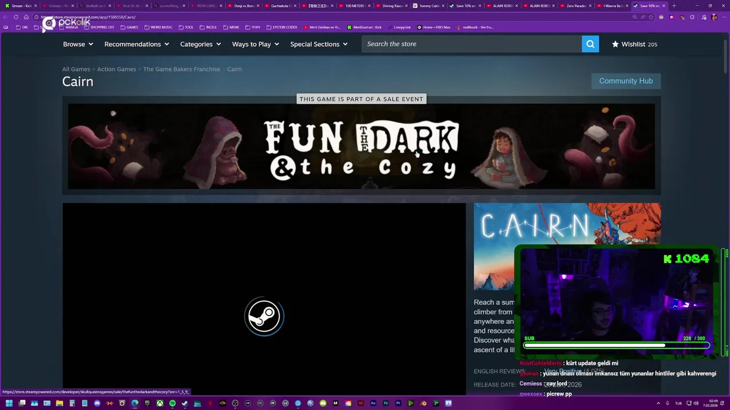The height and width of the screenshot is (410, 730).
Task: Open Adobe InDesign from the taskbar
Action: (360, 403)
